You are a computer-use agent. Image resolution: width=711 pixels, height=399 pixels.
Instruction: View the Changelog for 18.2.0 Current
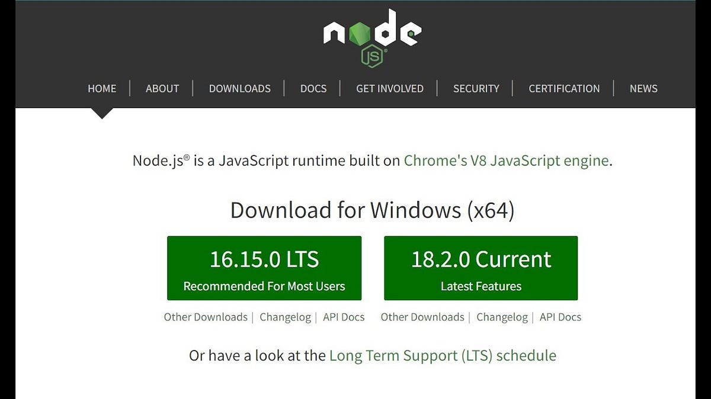click(502, 317)
